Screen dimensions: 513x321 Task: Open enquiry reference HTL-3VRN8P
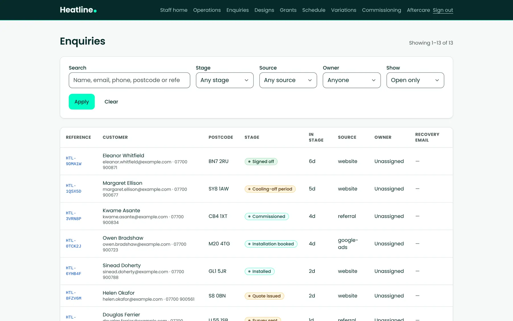pyautogui.click(x=74, y=216)
